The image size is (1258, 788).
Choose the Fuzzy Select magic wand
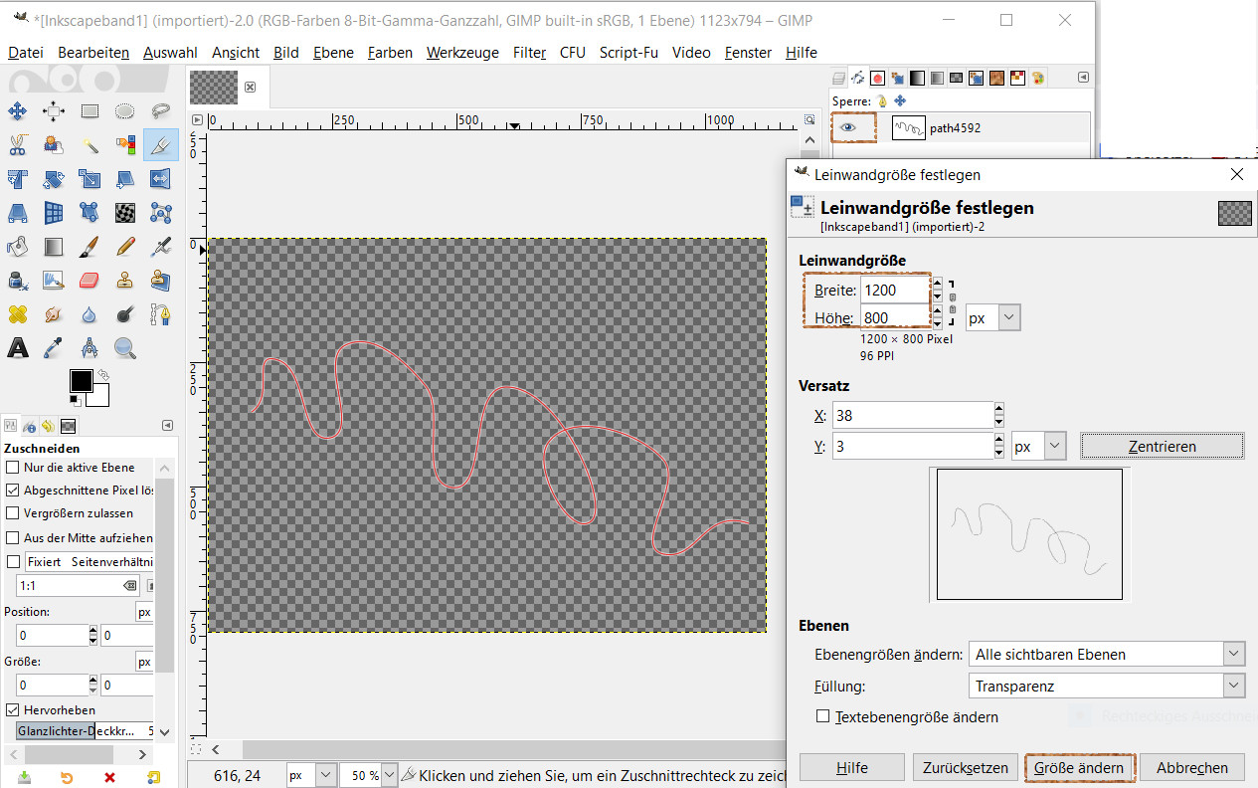coord(90,146)
